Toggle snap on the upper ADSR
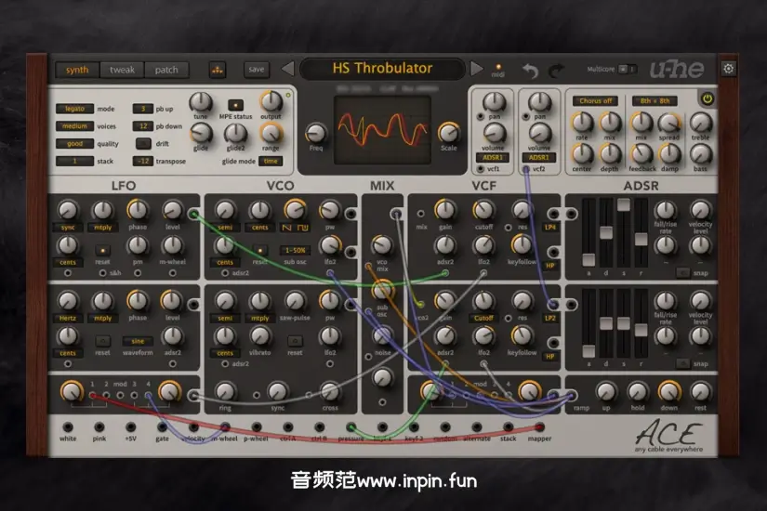This screenshot has width=767, height=511. pyautogui.click(x=683, y=273)
